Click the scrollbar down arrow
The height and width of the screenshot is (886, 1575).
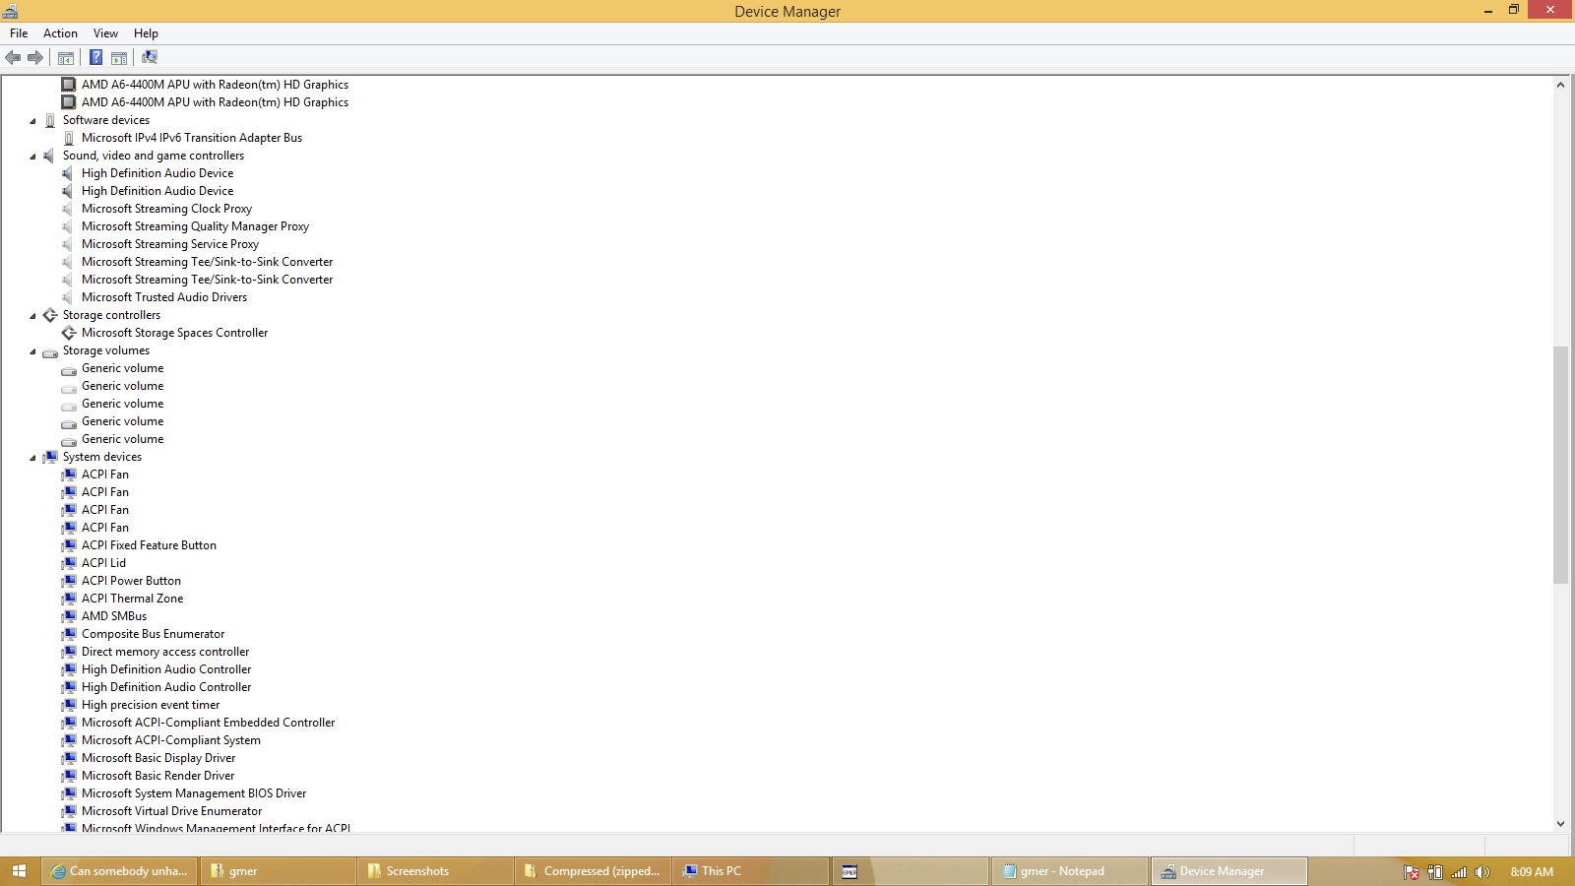point(1560,823)
